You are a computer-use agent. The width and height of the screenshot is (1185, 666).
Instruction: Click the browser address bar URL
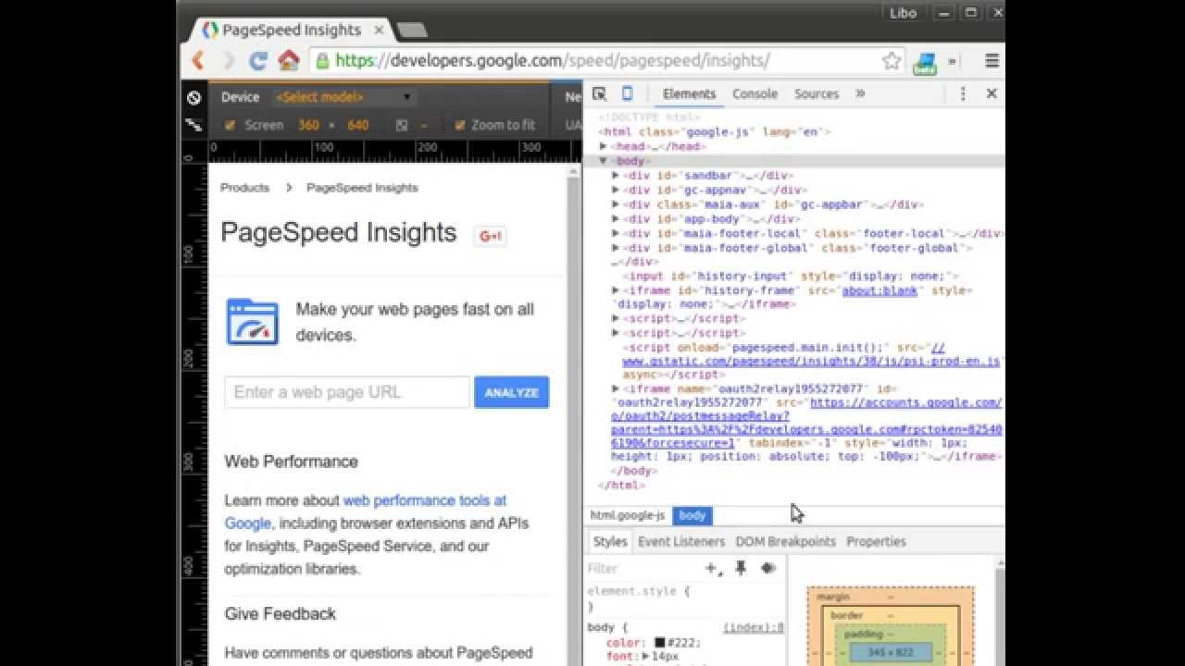coord(553,61)
